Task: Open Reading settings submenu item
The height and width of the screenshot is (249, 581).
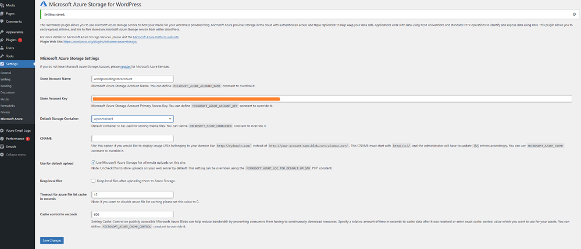Action: tap(6, 86)
